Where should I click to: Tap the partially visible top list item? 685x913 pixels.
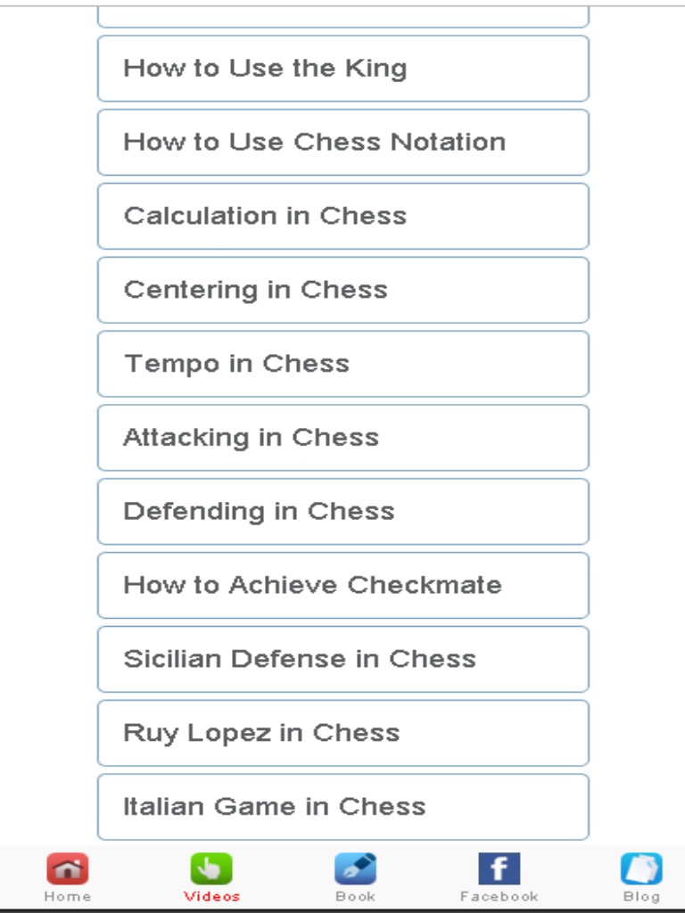(x=342, y=17)
